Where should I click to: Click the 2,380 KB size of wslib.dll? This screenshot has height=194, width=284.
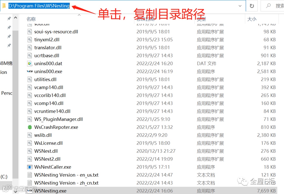pos(266,135)
